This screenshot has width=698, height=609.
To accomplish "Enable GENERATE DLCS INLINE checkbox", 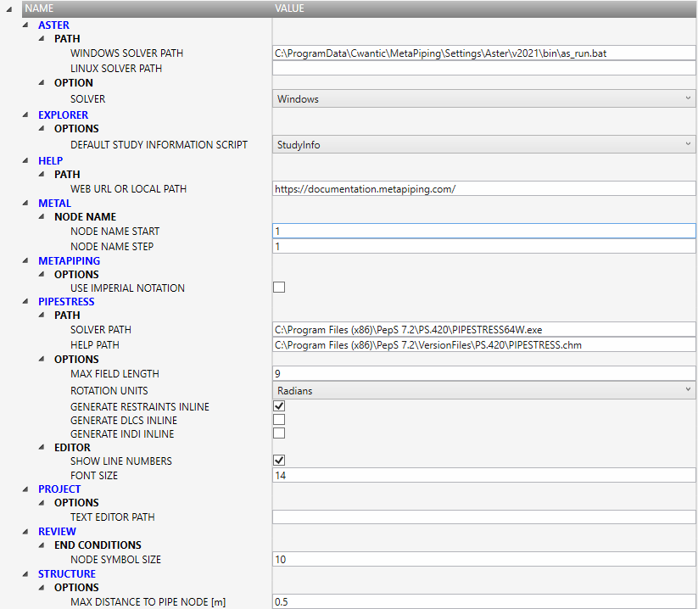I will (279, 420).
